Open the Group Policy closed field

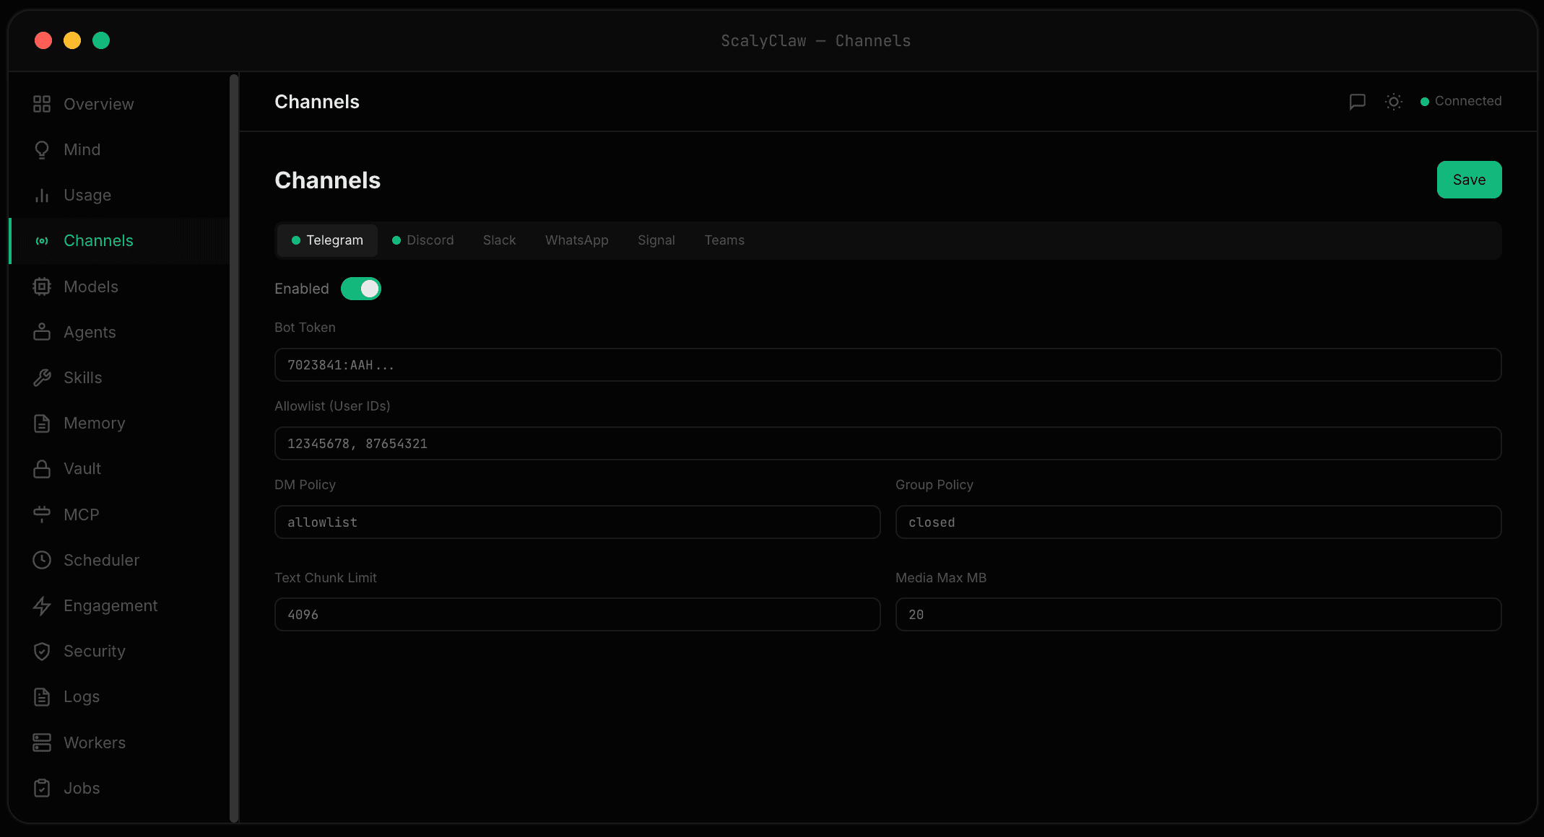(1197, 522)
